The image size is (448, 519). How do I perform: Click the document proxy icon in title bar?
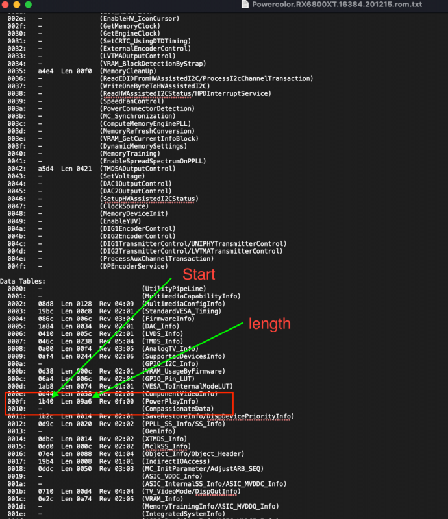click(245, 5)
